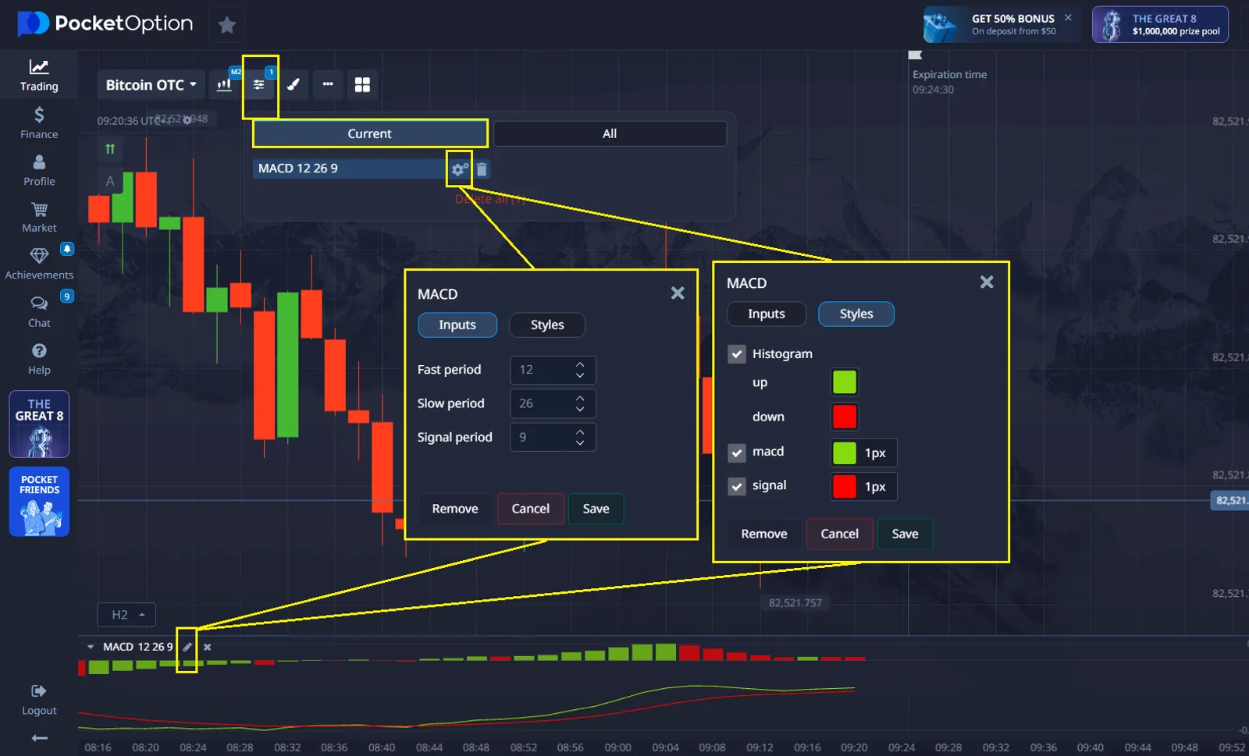
Task: Collapse sidebar with left arrow
Action: (39, 738)
